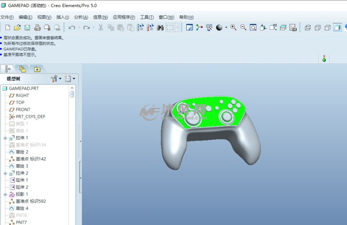Open the 编辑(E) menu
347x225 pixels.
[x=25, y=17]
